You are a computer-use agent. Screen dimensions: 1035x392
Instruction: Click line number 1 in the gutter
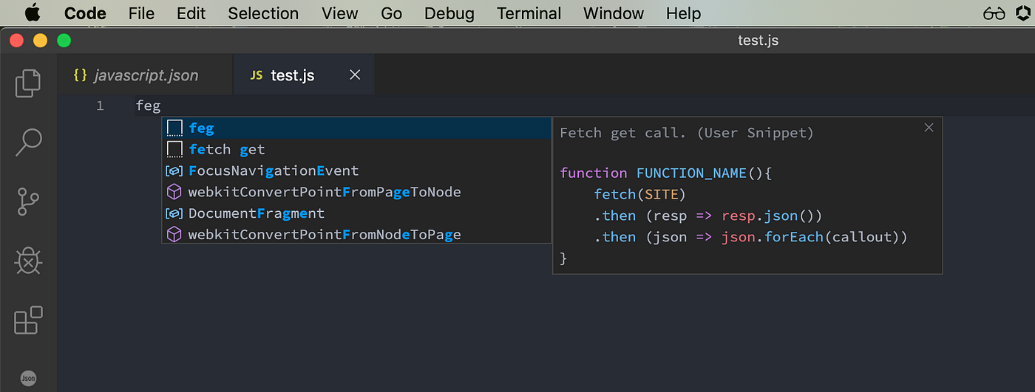pyautogui.click(x=100, y=106)
